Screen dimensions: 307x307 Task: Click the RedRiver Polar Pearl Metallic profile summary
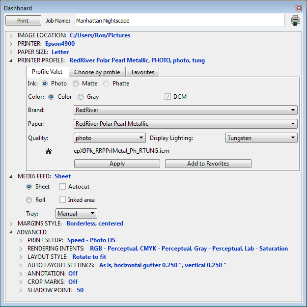(x=137, y=60)
